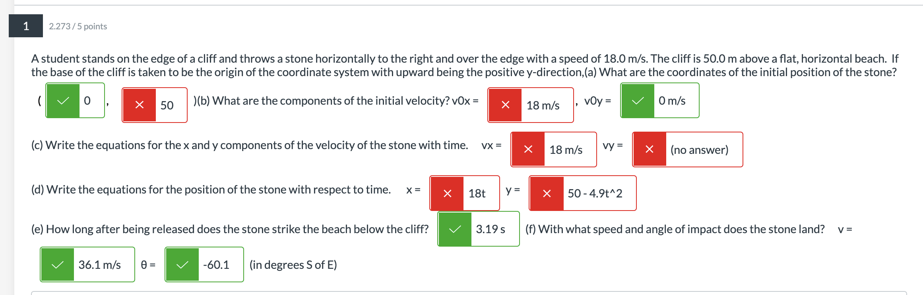Image resolution: width=923 pixels, height=295 pixels.
Task: Click the green check beside v0y 0 m/s
Action: point(637,101)
